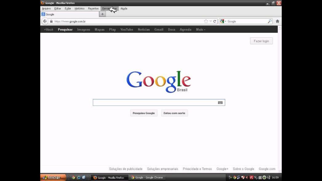The image size is (322, 181).
Task: Bookmark this page with the star icon
Action: (206, 21)
